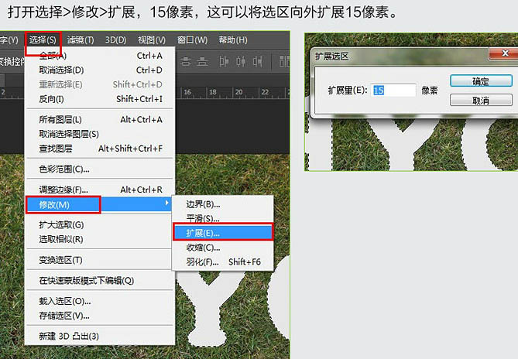Open the 3D(D) menu

[x=115, y=40]
